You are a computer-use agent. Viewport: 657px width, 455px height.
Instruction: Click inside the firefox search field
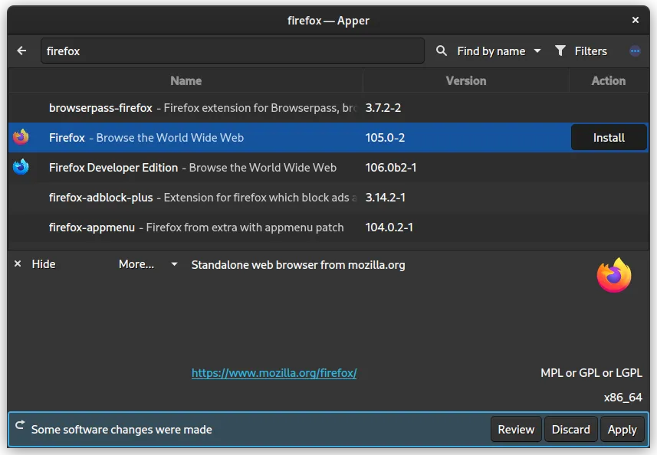[x=230, y=51]
